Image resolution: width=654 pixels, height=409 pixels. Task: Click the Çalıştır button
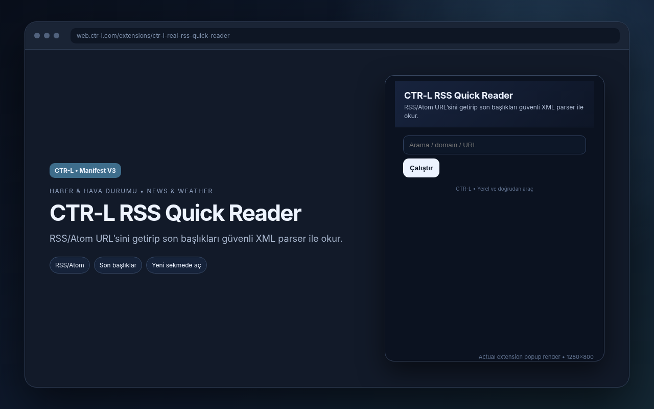[x=421, y=168]
